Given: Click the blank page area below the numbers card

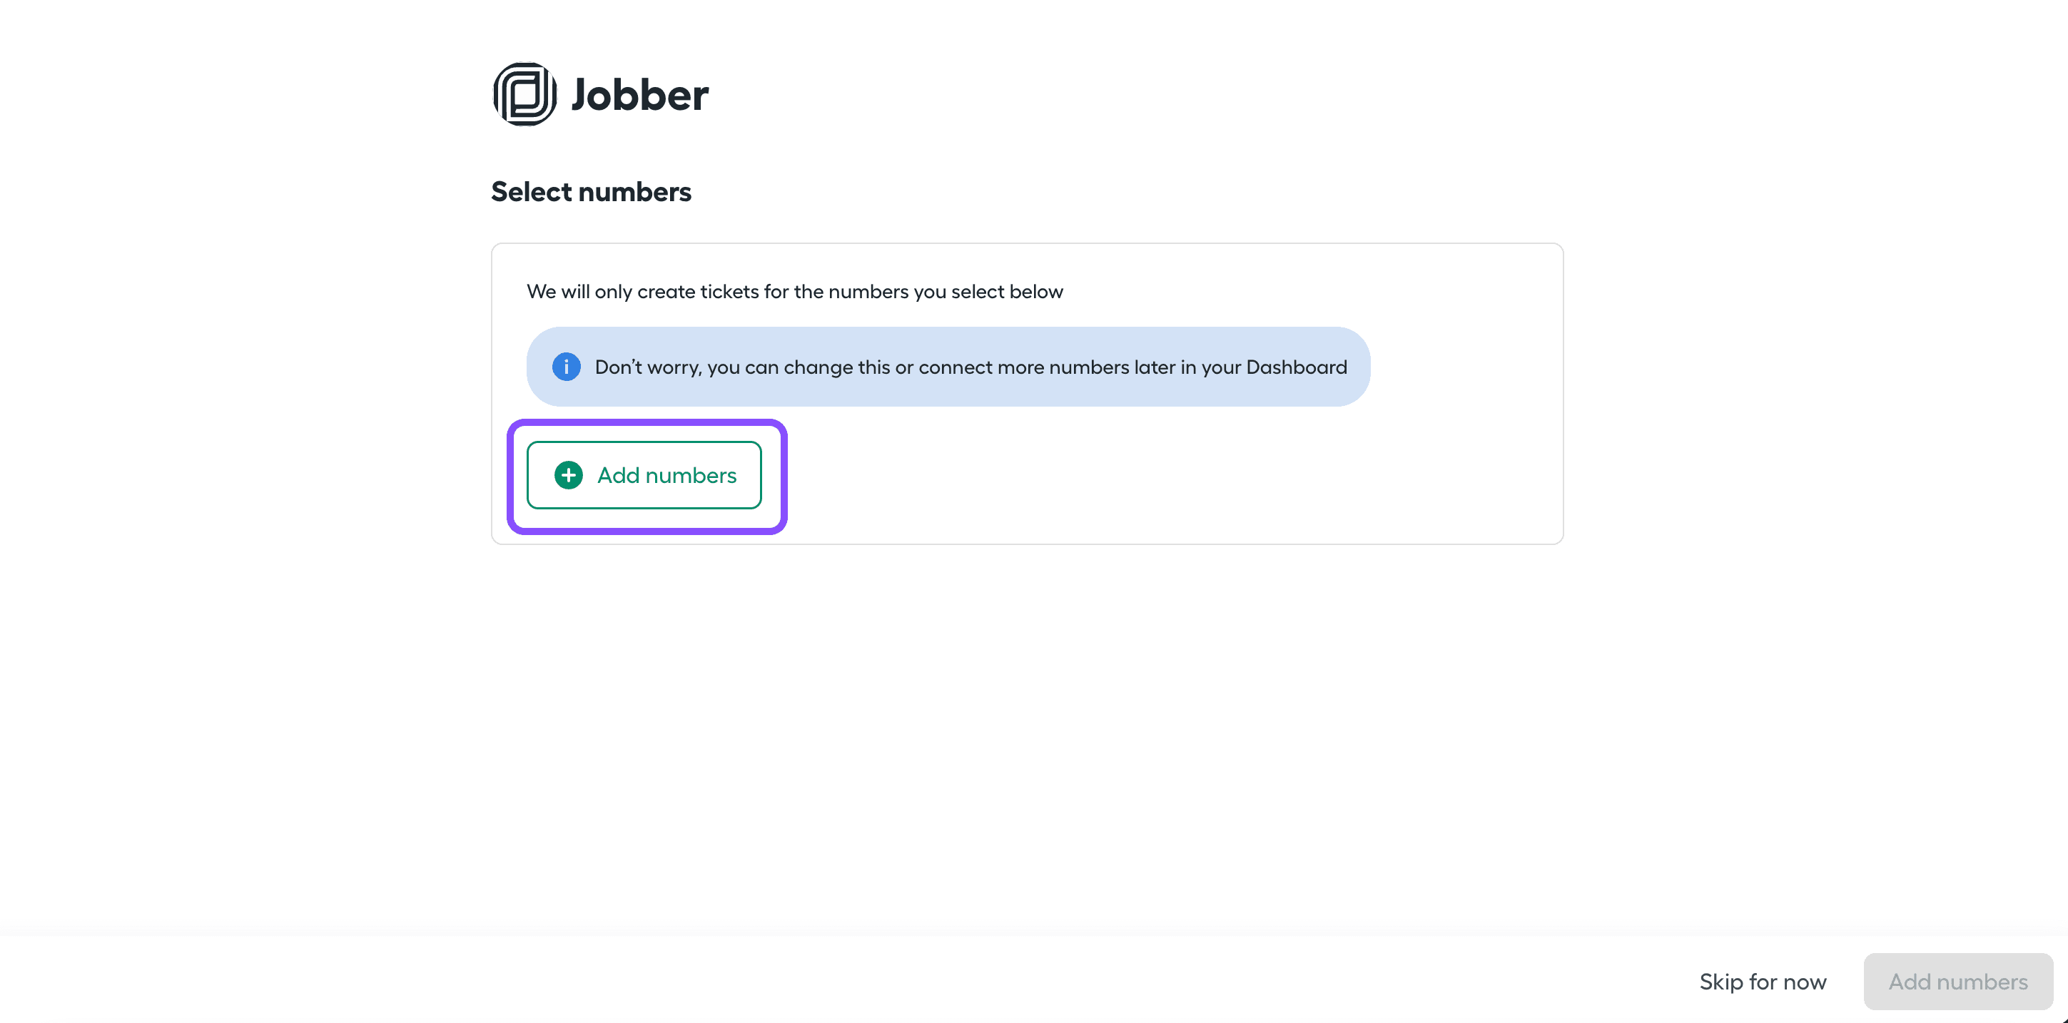Looking at the screenshot, I should coord(1026,722).
